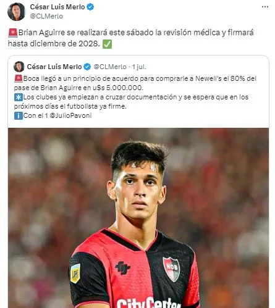
Task: Click the blue info emoji before 'Con el 1'
Action: pos(19,116)
